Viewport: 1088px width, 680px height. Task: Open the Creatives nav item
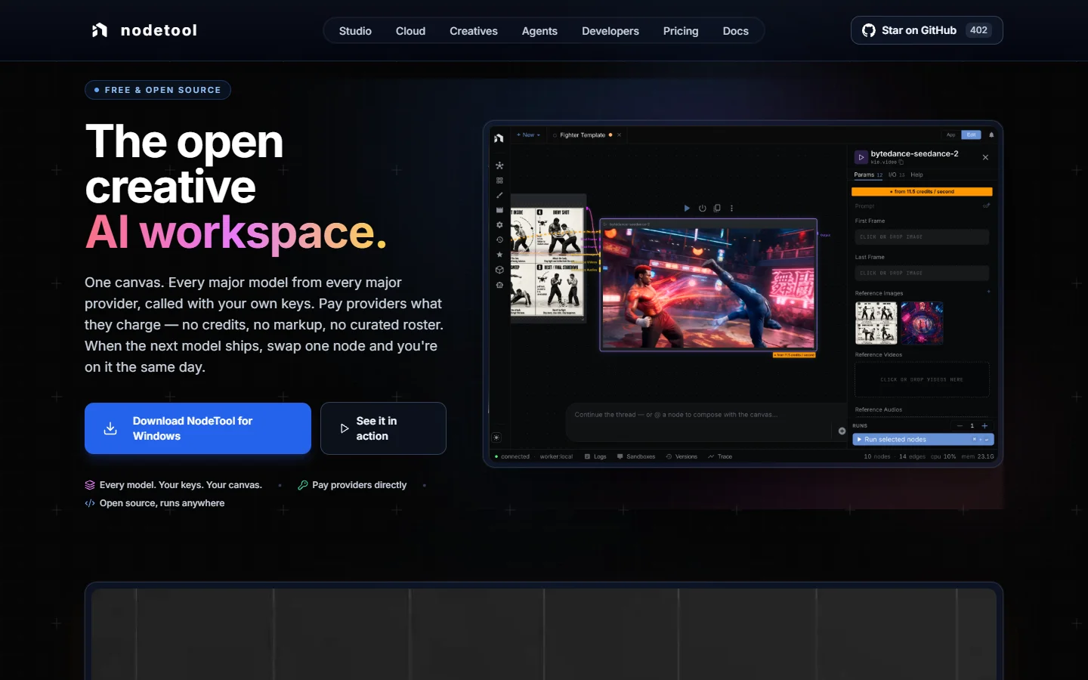coord(474,31)
